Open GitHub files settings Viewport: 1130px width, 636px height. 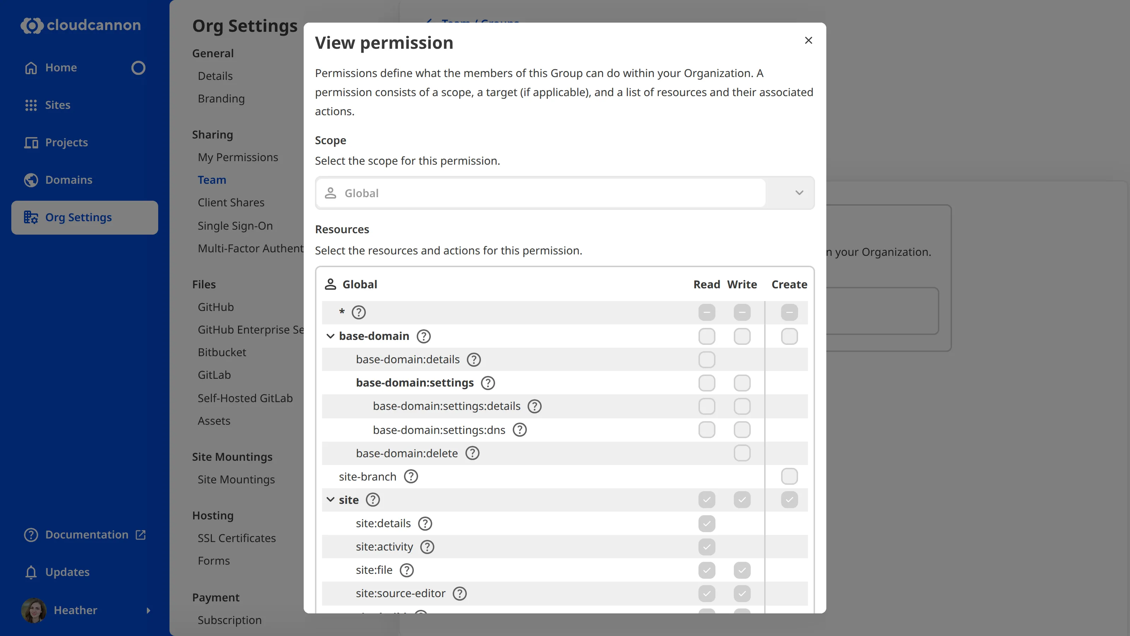(x=215, y=307)
